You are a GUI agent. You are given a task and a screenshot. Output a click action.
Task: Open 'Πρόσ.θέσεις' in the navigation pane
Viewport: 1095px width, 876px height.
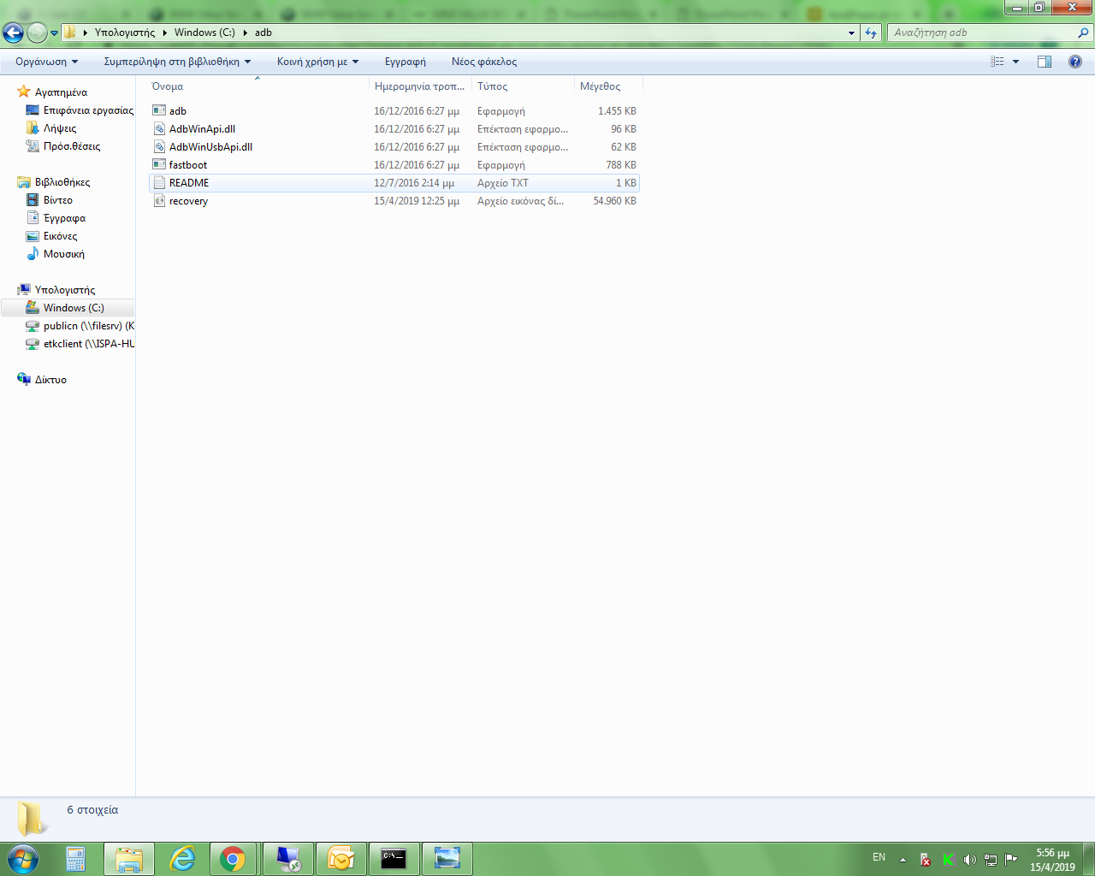click(72, 146)
